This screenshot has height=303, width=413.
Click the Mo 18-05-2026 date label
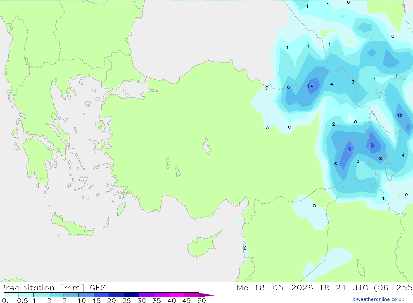(275, 287)
